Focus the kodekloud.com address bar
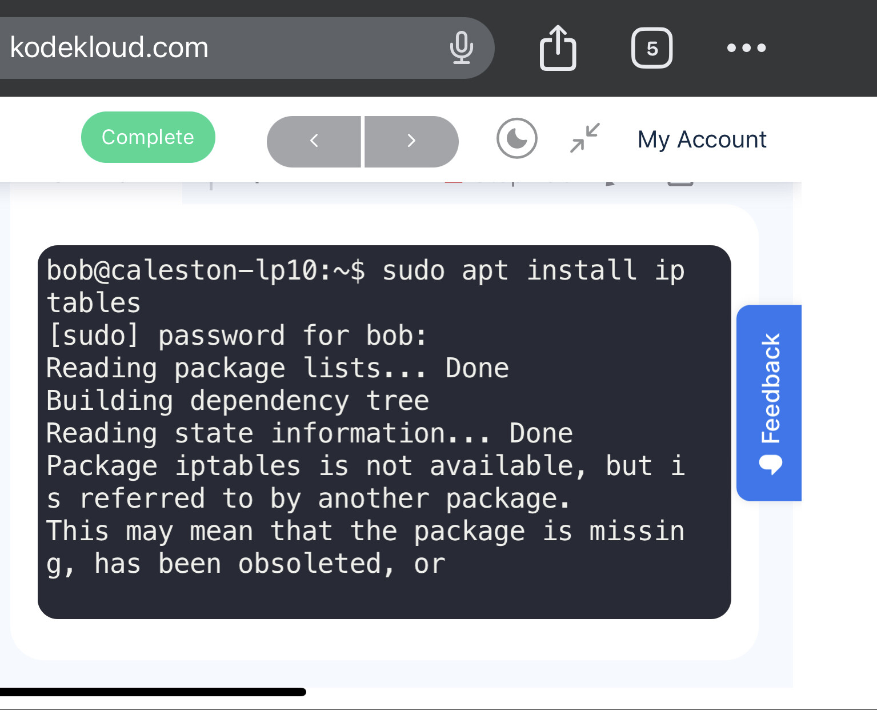 tap(217, 48)
